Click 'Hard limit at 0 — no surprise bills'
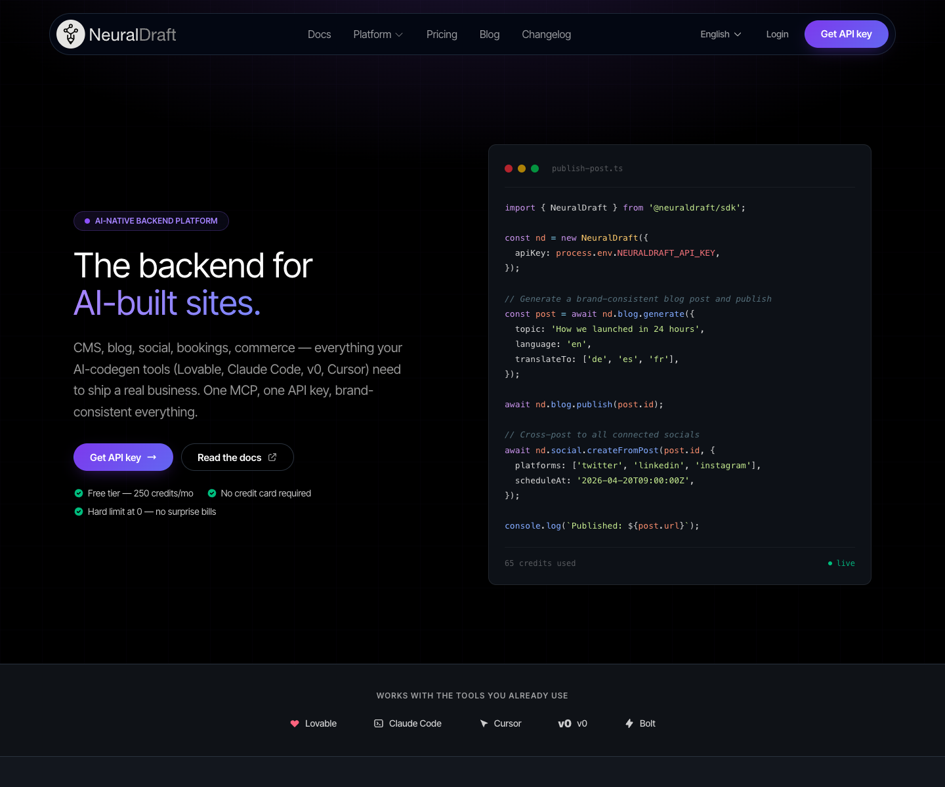Image resolution: width=945 pixels, height=787 pixels. tap(152, 512)
